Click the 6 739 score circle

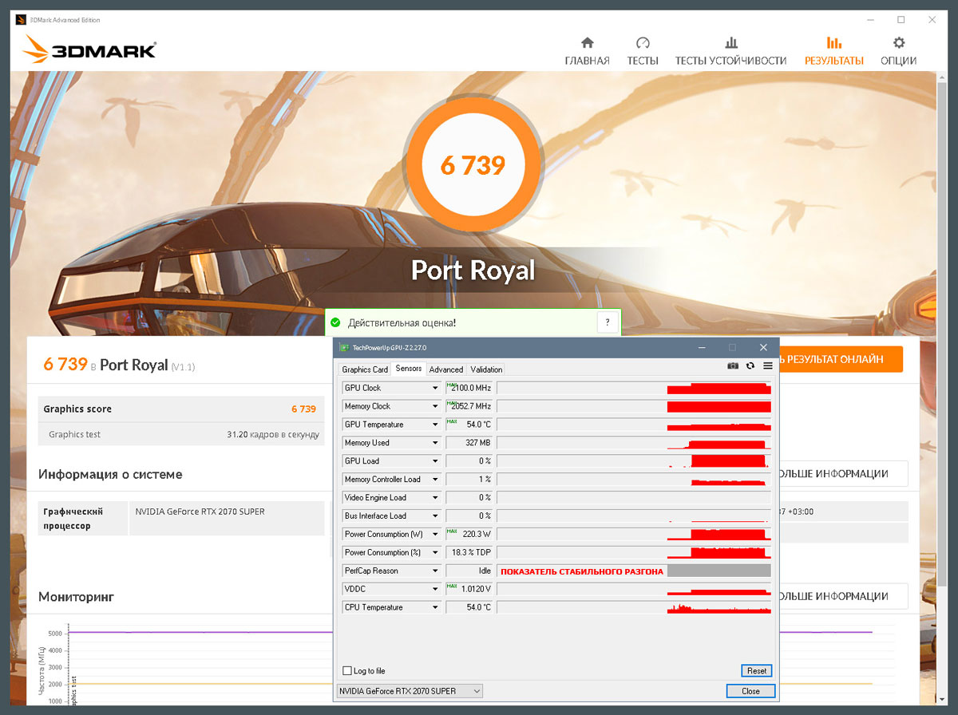click(473, 164)
